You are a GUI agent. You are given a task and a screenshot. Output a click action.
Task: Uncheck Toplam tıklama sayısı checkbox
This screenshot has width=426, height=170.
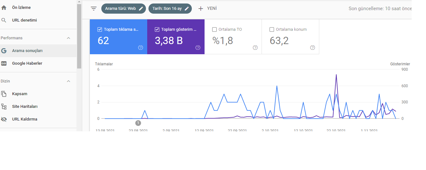click(100, 29)
